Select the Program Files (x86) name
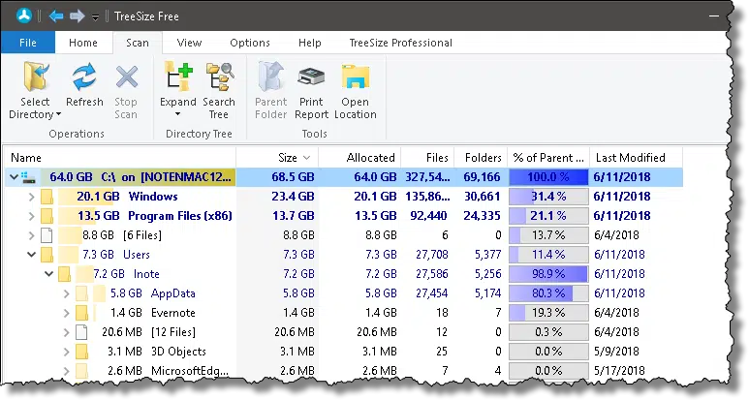Image resolution: width=749 pixels, height=400 pixels. [x=179, y=216]
